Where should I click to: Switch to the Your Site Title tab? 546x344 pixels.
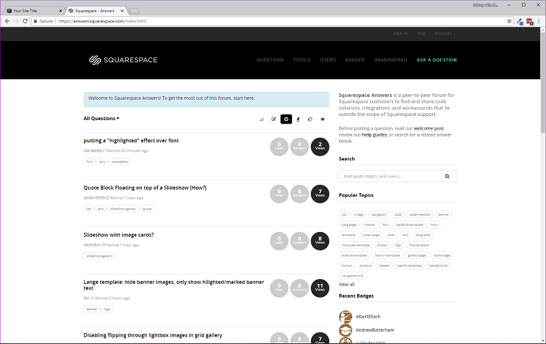tap(33, 11)
